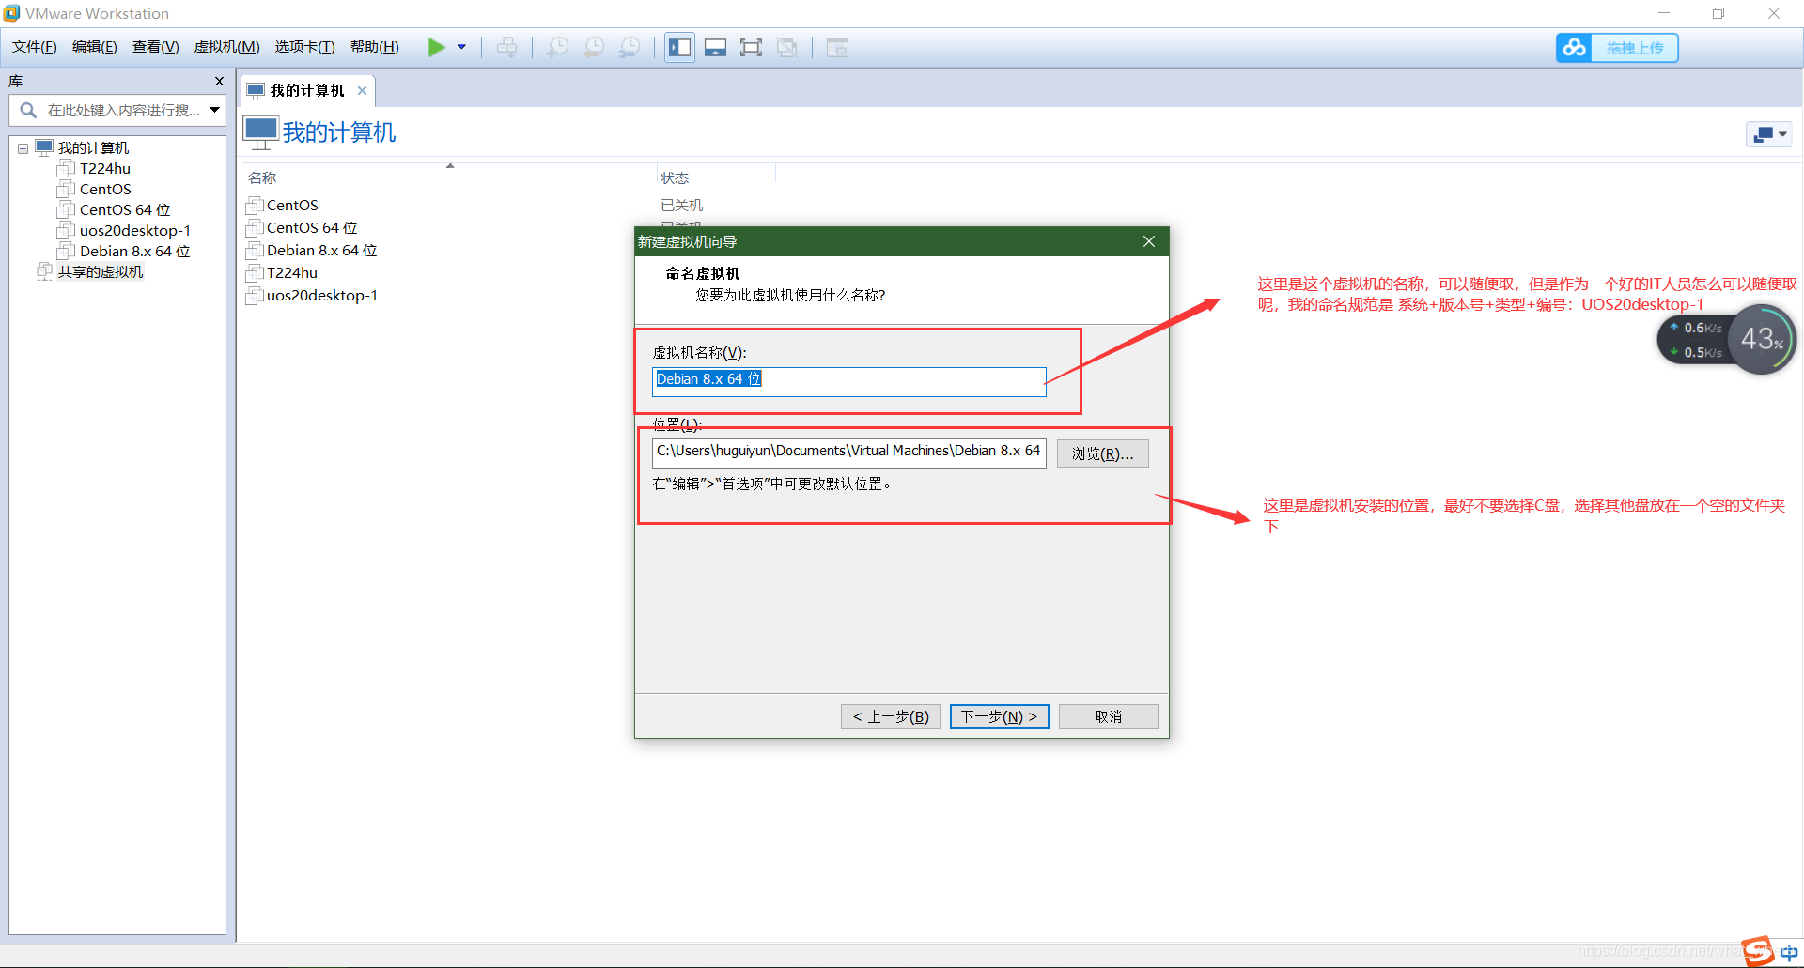Click the Sogou input method icon
This screenshot has height=968, width=1804.
pos(1758,950)
